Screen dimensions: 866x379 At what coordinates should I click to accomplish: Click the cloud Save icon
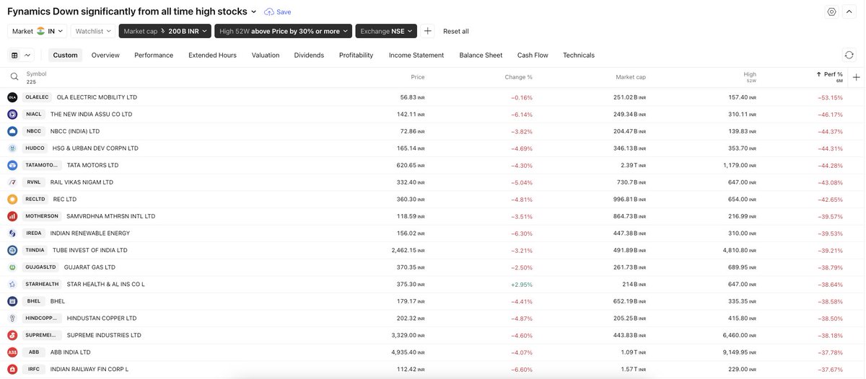point(269,12)
